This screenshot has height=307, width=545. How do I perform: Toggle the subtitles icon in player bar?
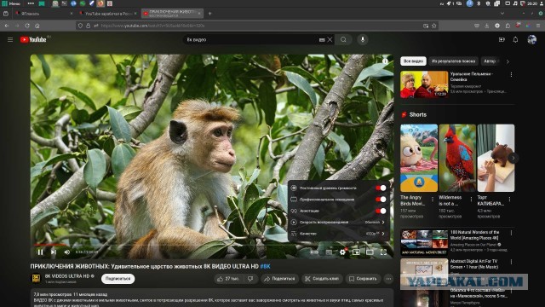(329, 252)
